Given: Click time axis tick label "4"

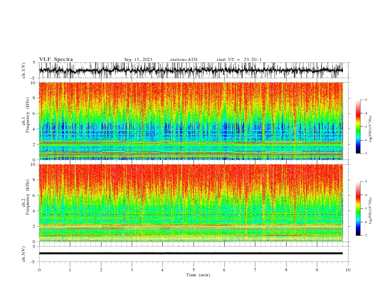Looking at the screenshot, I should 162,270.
